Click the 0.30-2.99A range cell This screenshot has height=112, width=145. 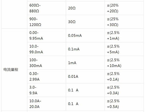(x=47, y=76)
